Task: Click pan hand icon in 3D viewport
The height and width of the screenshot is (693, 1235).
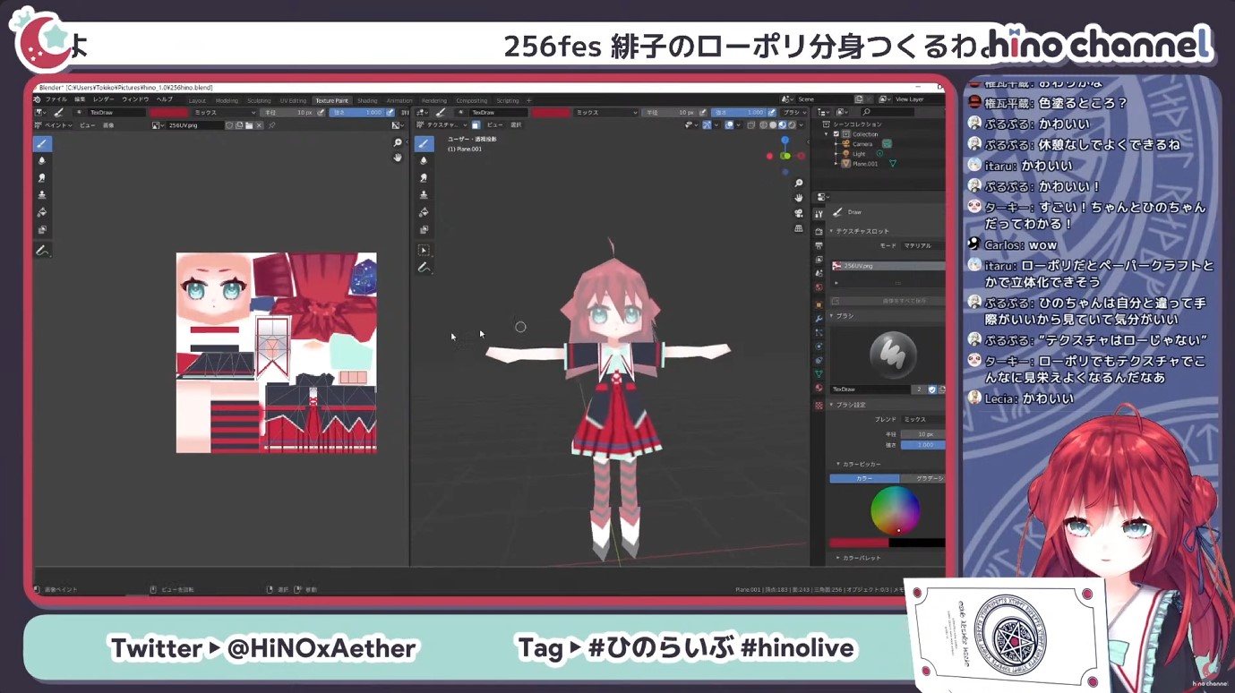Action: [799, 198]
